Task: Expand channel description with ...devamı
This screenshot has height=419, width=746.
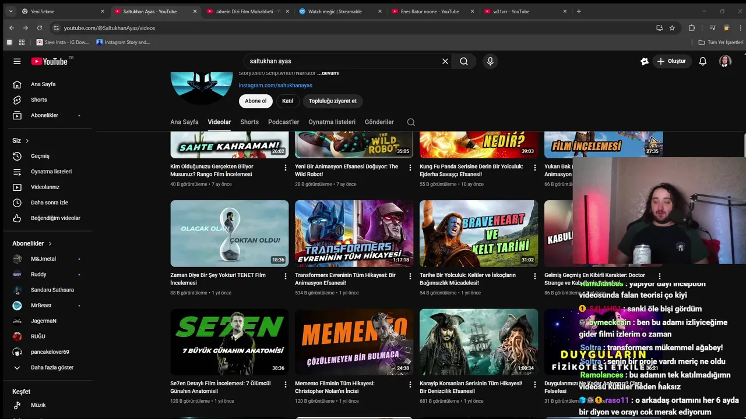Action: coord(328,73)
